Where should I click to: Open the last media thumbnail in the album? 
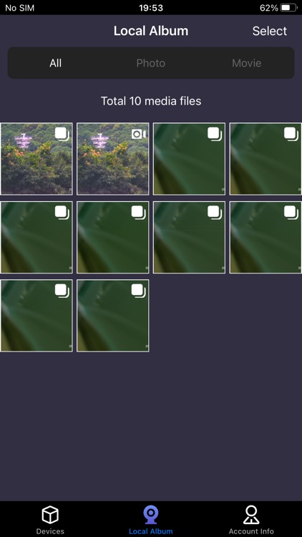(112, 316)
